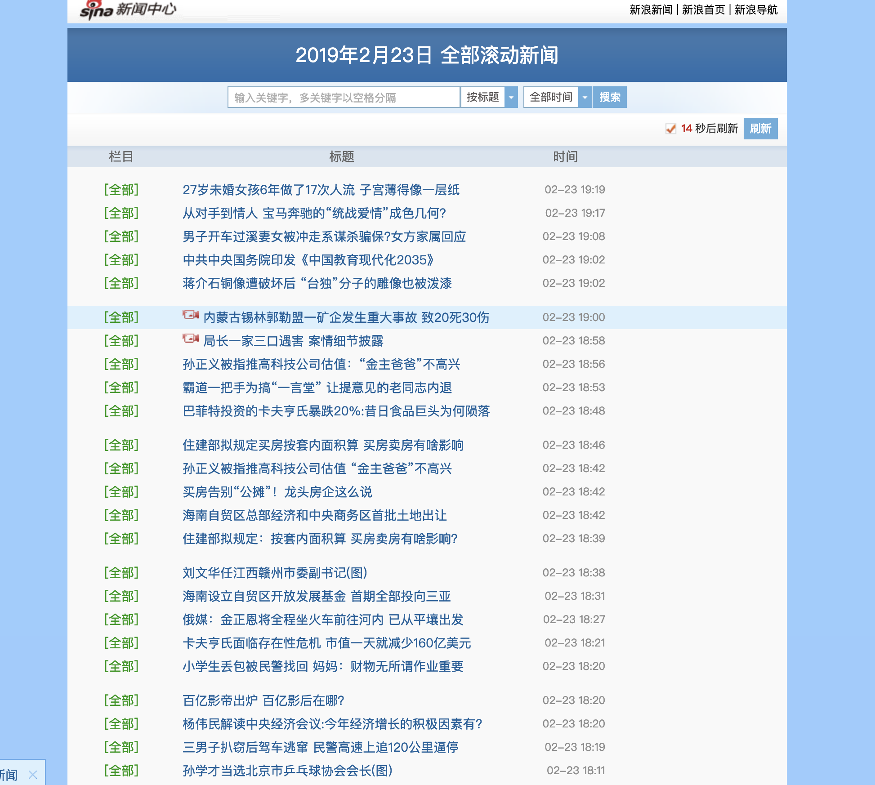Viewport: 875px width, 785px height.
Task: Open headline 买房告别公摊 龙头房企这么说
Action: coord(277,492)
